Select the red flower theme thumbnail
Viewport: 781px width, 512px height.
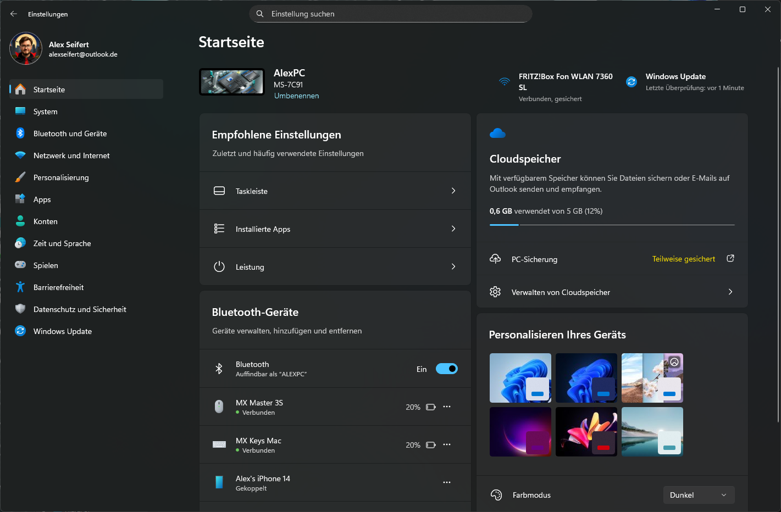click(x=586, y=432)
